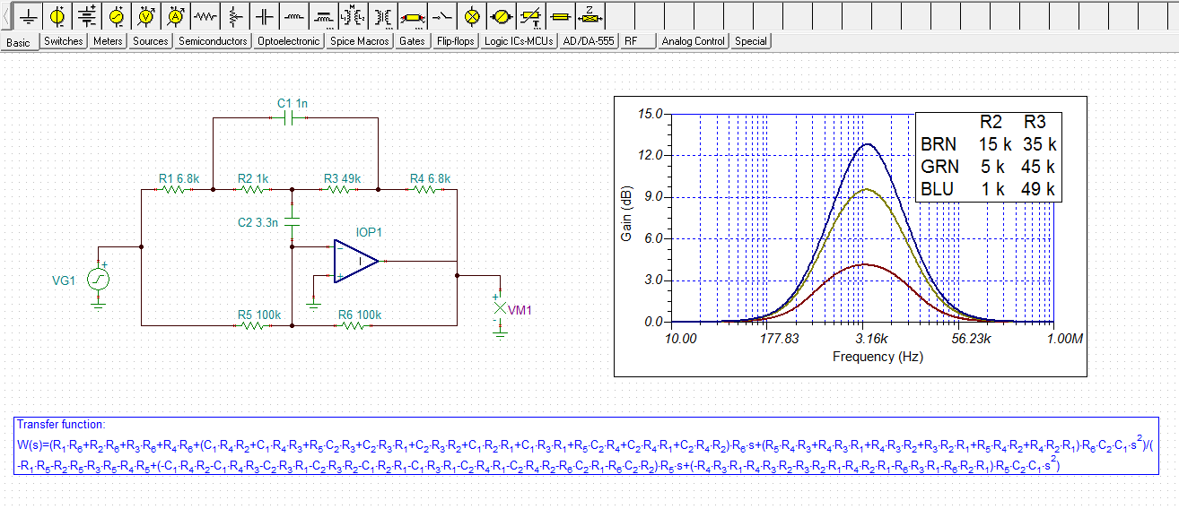The height and width of the screenshot is (509, 1179).
Task: Click the BLU row in graph legend
Action: point(988,189)
